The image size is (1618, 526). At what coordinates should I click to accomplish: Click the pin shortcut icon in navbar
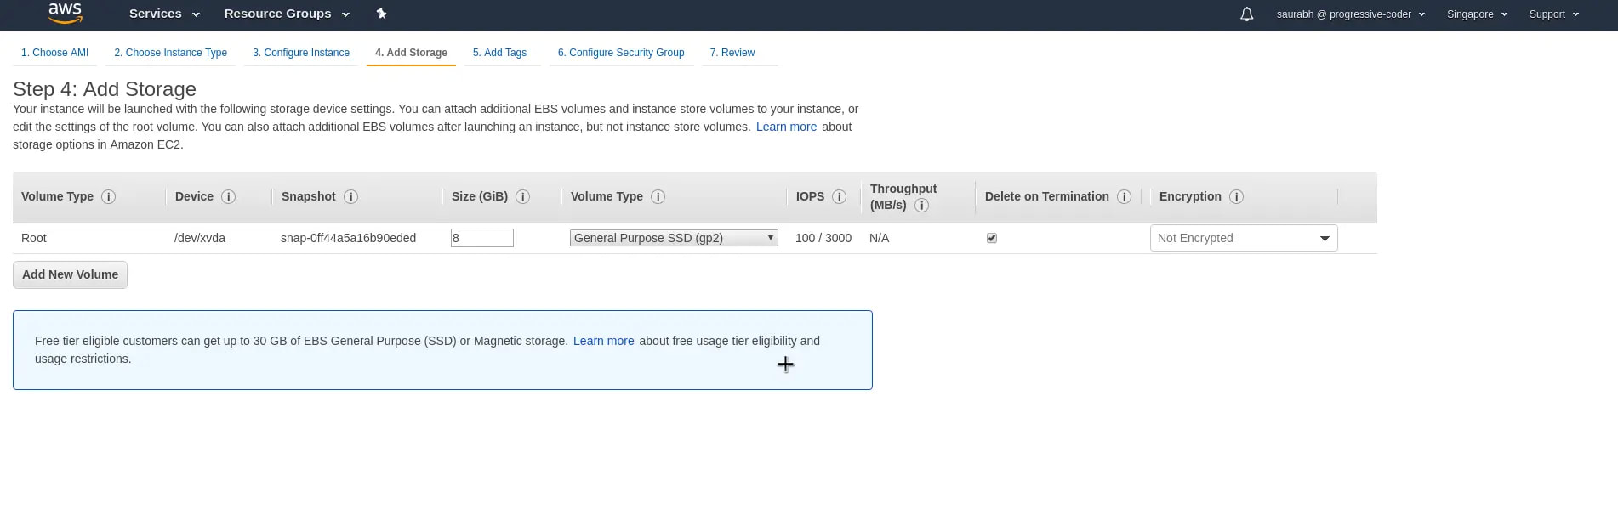coord(381,14)
